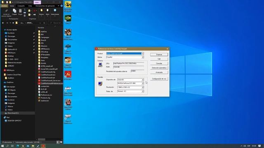The image size is (264, 148).
Task: Click the CPU info field in the Sistema group
Action: 129,63
